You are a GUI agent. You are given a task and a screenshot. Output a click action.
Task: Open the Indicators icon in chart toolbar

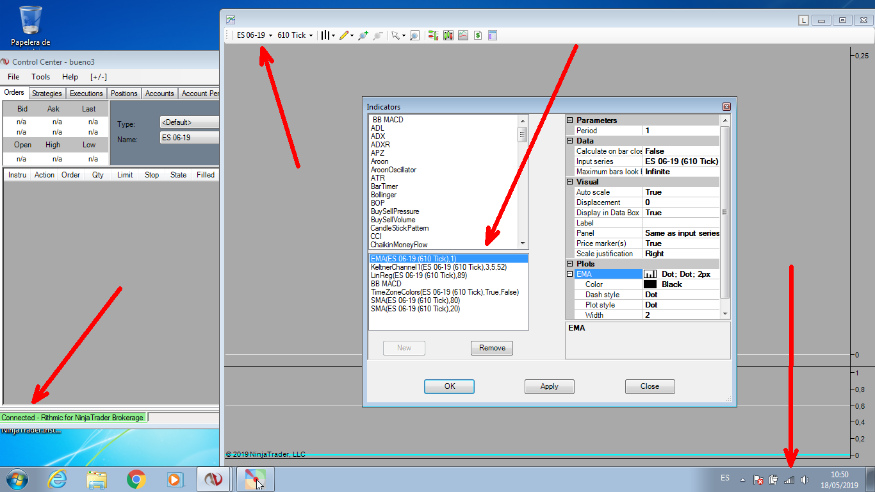click(463, 35)
